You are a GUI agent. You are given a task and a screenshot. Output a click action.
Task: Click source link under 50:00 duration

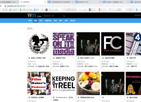click(x=91, y=66)
